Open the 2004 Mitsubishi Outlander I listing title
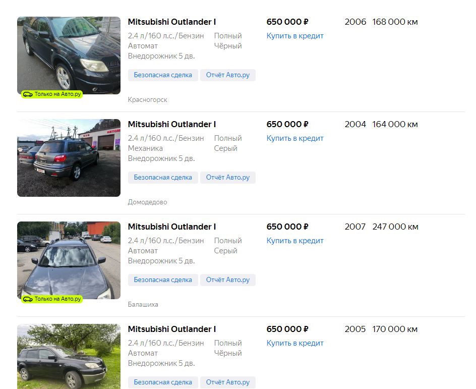Image resolution: width=476 pixels, height=389 pixels. click(x=172, y=124)
